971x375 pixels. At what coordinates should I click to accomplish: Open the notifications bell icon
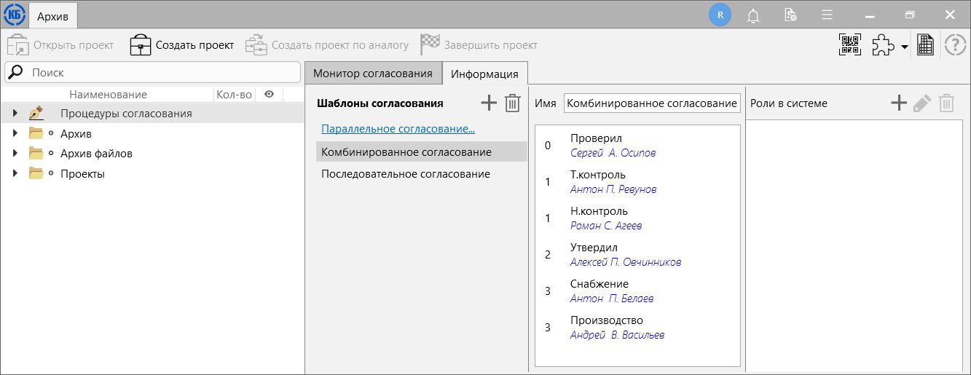tap(753, 15)
